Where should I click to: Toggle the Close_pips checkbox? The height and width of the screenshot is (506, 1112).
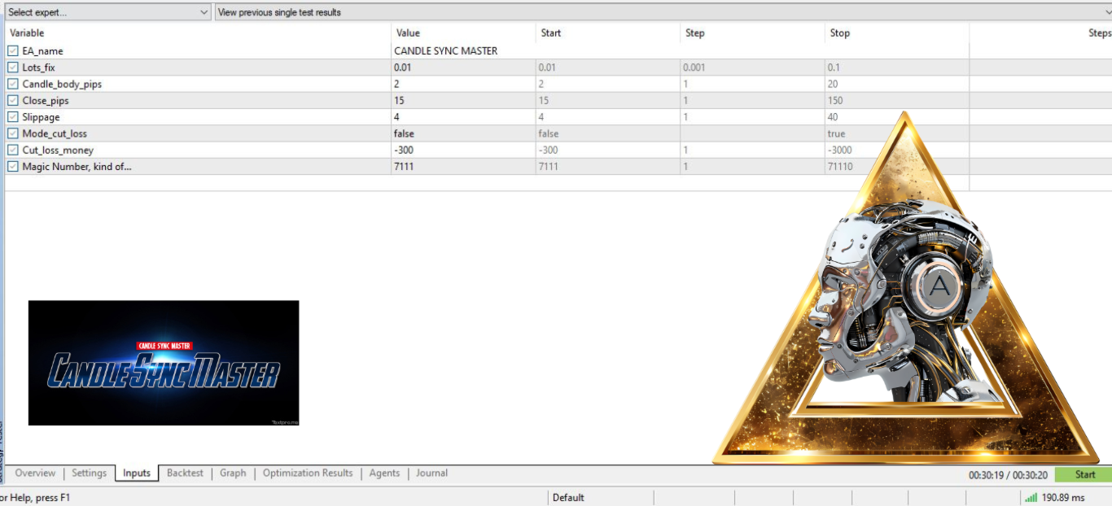[13, 101]
